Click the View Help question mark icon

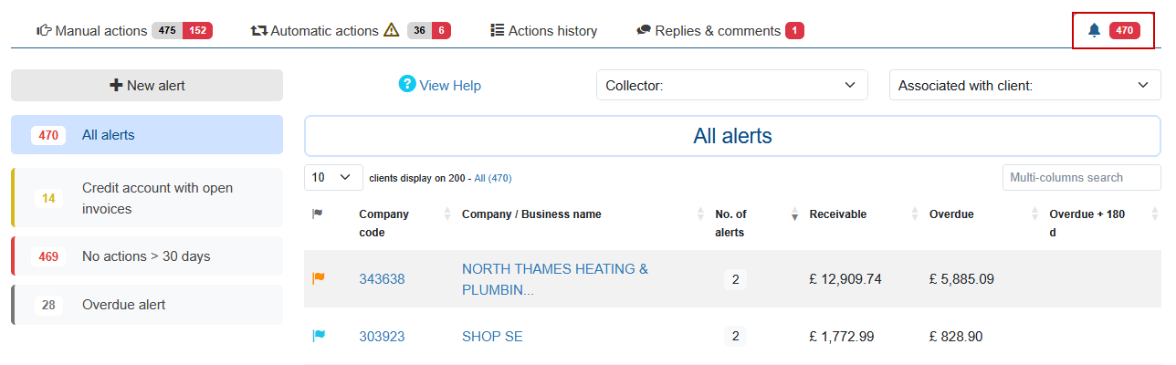coord(407,84)
